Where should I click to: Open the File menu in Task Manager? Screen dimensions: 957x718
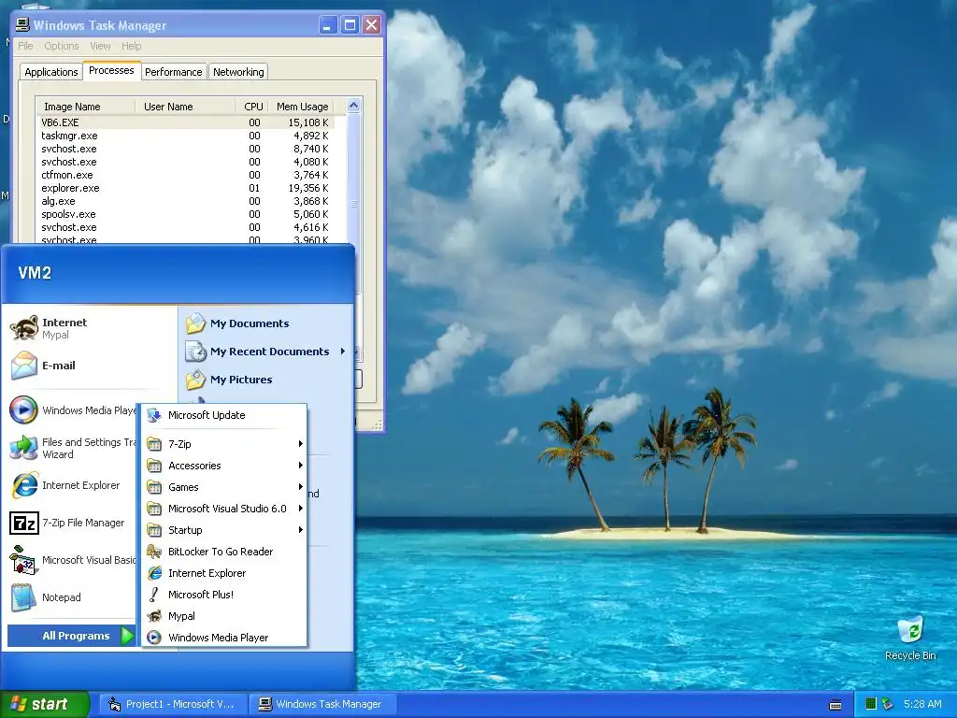pyautogui.click(x=25, y=46)
